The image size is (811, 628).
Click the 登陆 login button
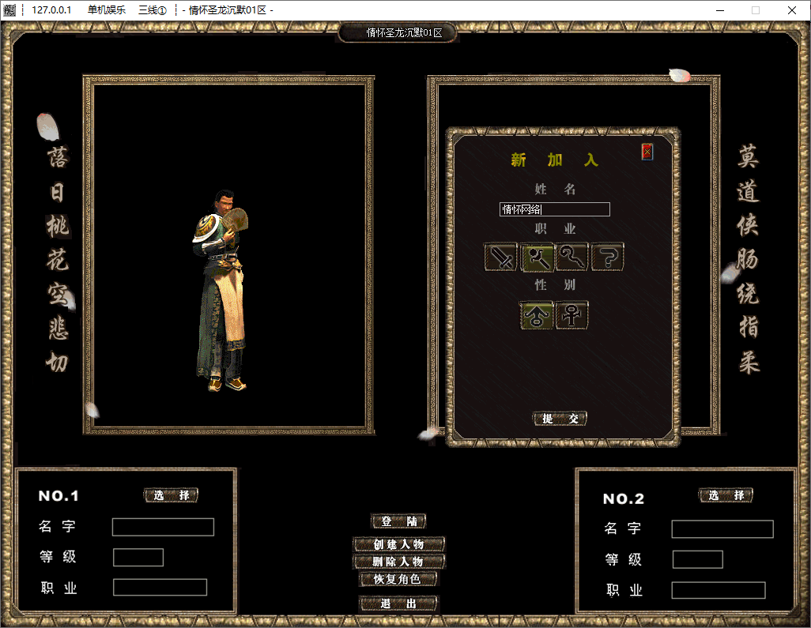coord(398,521)
